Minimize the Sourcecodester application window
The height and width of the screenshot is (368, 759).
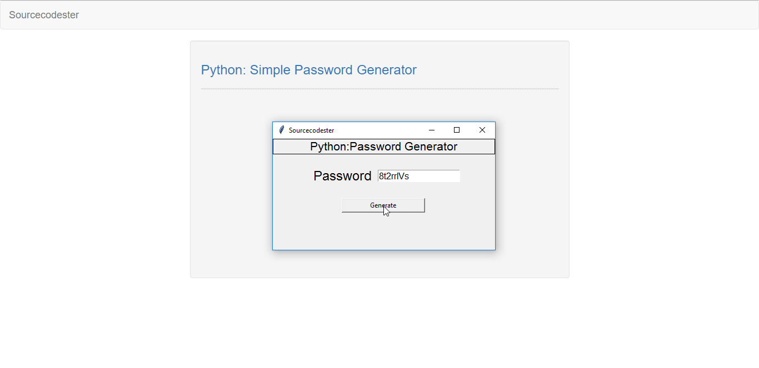coord(431,130)
